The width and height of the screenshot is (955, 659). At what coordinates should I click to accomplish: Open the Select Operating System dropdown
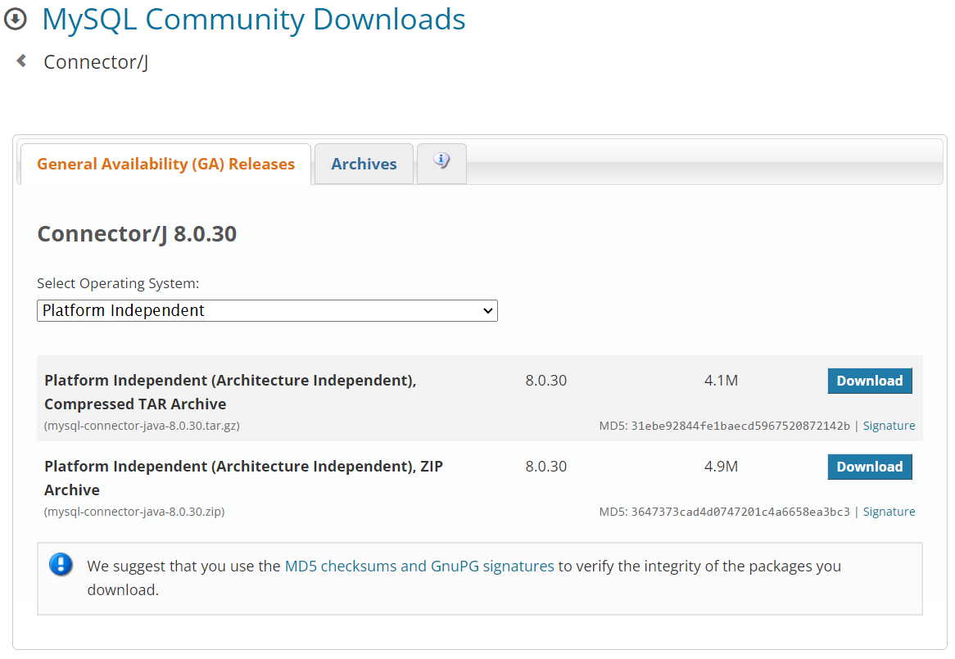267,310
